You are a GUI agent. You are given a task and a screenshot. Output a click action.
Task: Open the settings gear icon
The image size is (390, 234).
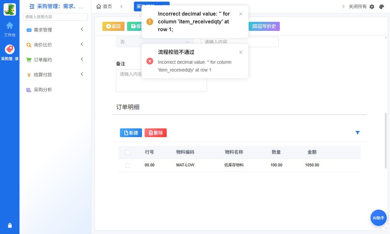[372, 6]
